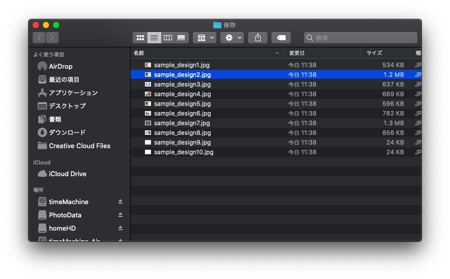Screen dimensions: 450x279
Task: Select file sample_design9.jpg
Action: [276, 143]
